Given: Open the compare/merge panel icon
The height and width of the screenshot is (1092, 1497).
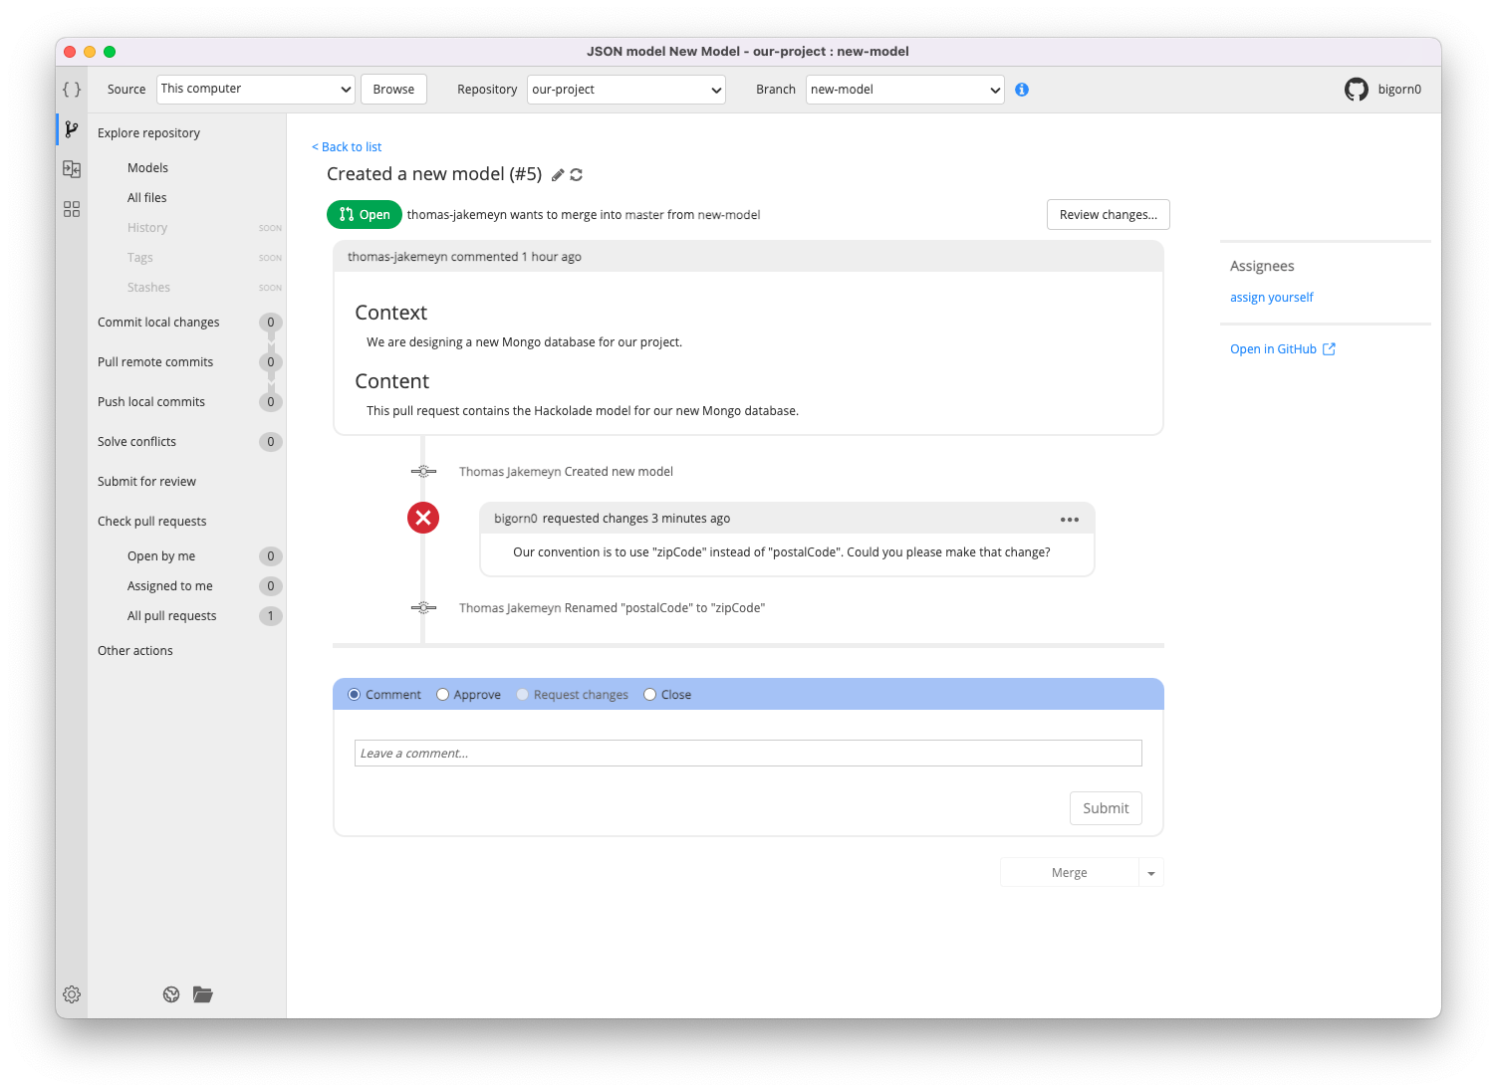Looking at the screenshot, I should coord(71,168).
